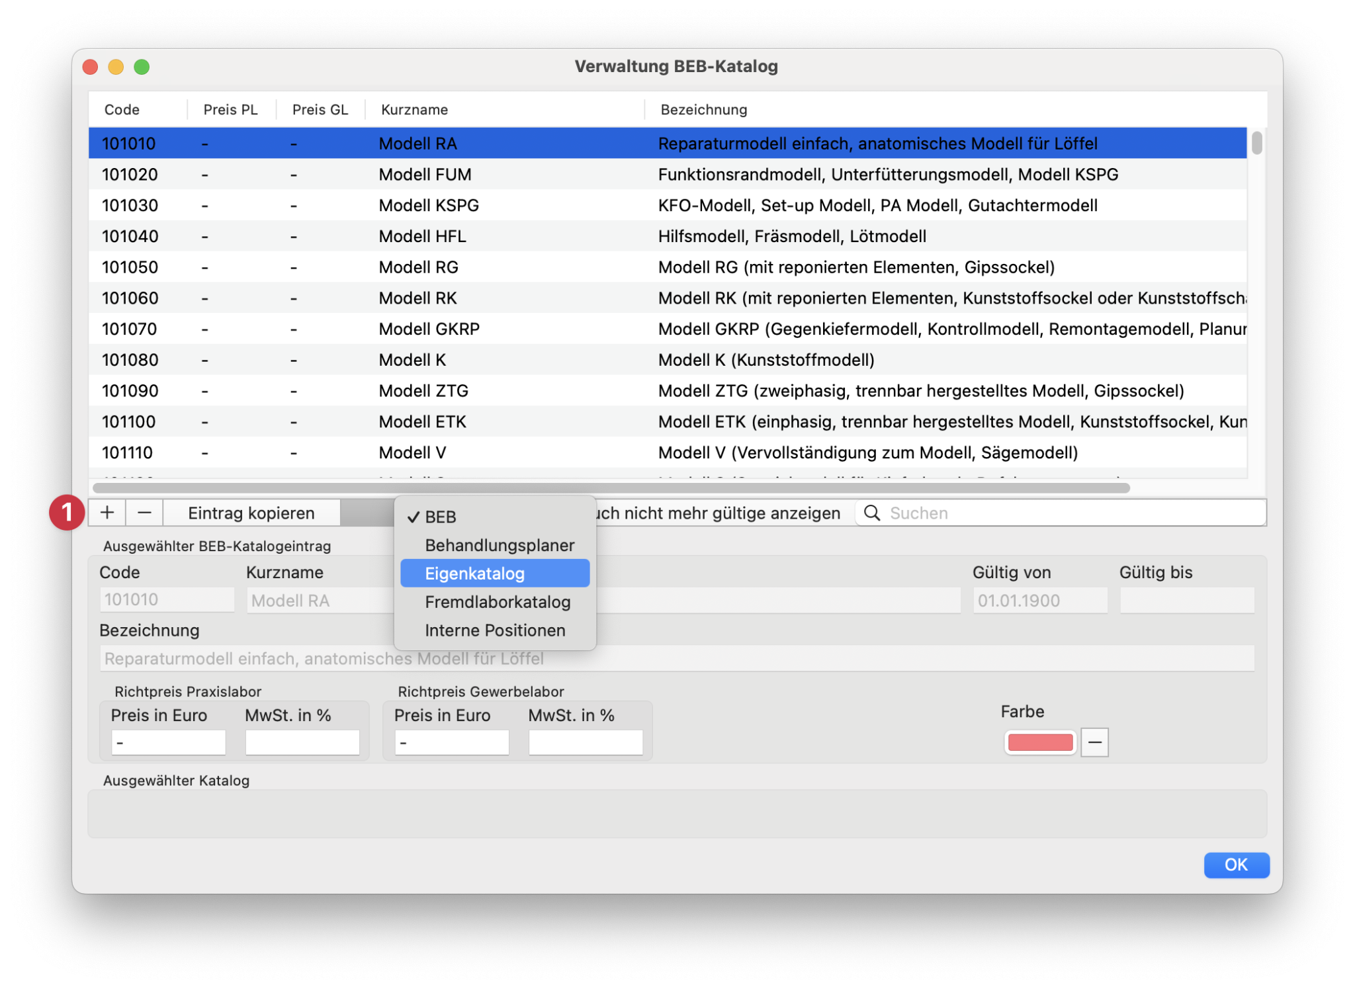Select row 101020 Modell FUM
This screenshot has width=1355, height=989.
point(668,175)
